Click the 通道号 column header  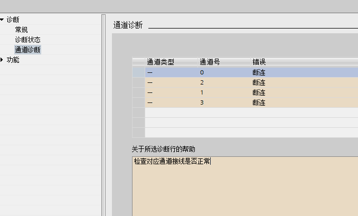210,62
